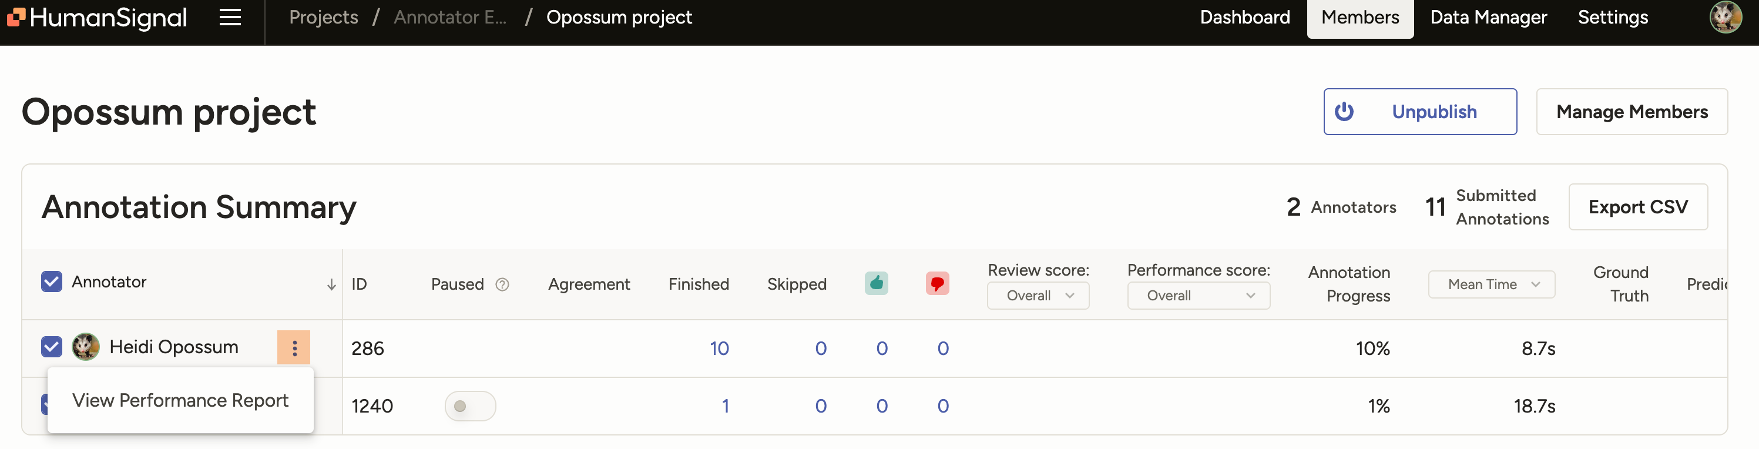Uncheck the Heidi Opossum row checkbox
Screen dimensions: 1759x449
click(52, 347)
